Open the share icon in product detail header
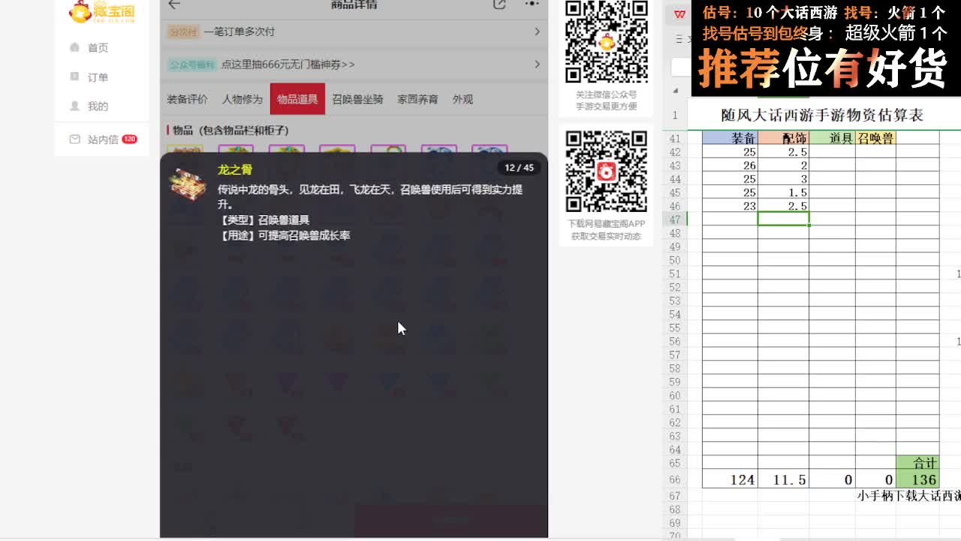 (499, 5)
